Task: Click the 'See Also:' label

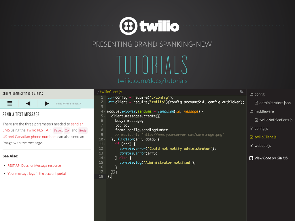Action: tap(11, 156)
